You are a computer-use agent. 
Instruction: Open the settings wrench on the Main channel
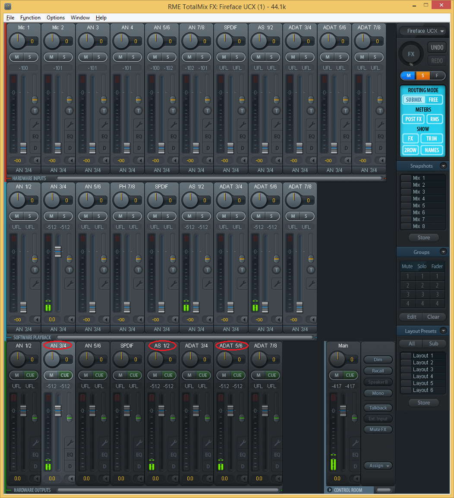tap(355, 443)
